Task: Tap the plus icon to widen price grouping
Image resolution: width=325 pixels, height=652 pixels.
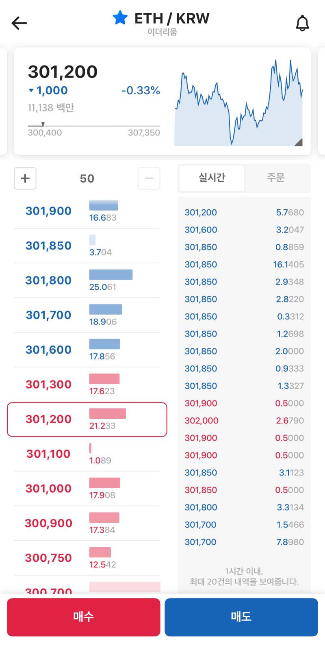Action: [25, 178]
